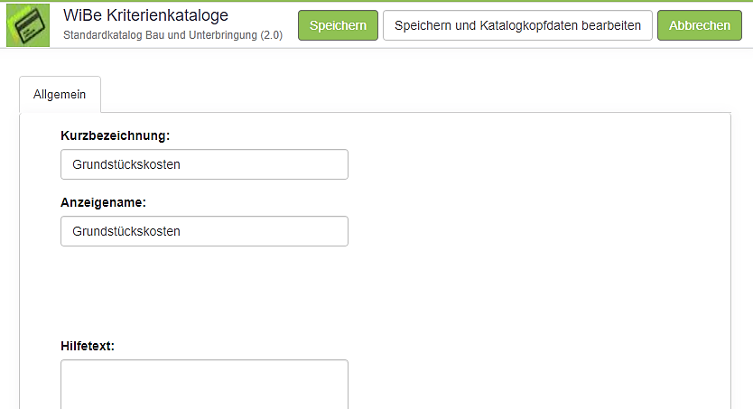Click the WiBe Kriterienkataloge app logo
Image resolution: width=753 pixels, height=409 pixels.
pyautogui.click(x=28, y=25)
